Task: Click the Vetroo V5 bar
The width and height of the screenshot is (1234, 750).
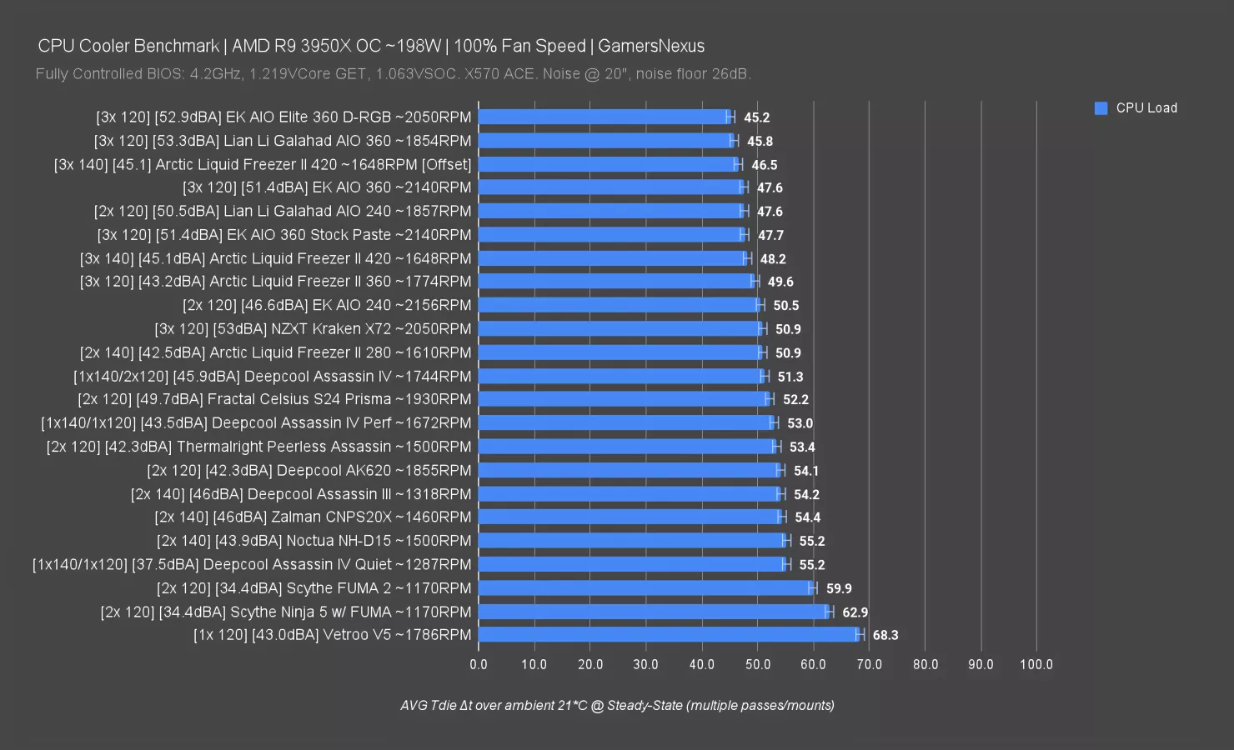Action: tap(667, 635)
